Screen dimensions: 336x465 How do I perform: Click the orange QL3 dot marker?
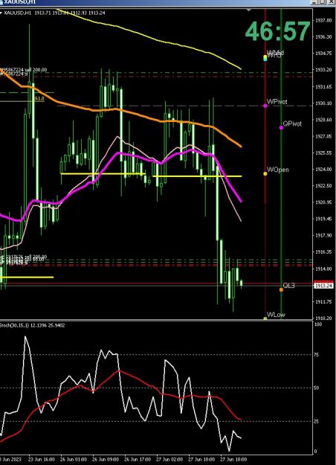tap(281, 289)
